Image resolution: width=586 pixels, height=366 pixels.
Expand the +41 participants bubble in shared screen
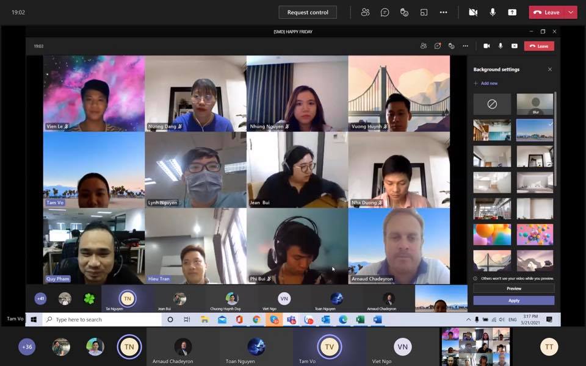click(40, 298)
